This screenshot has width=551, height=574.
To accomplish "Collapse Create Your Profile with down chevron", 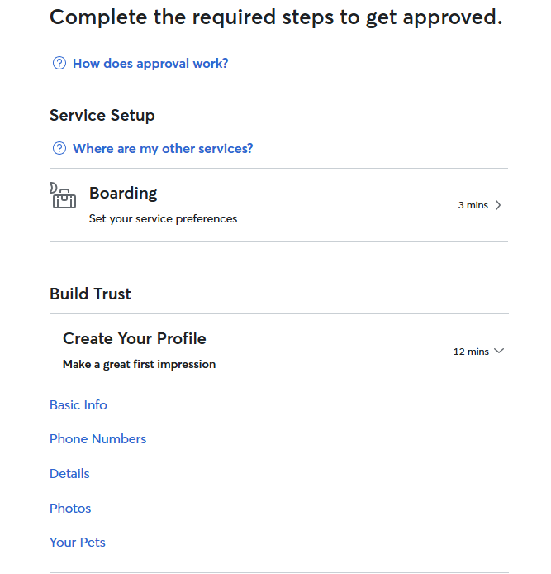I will (x=498, y=352).
